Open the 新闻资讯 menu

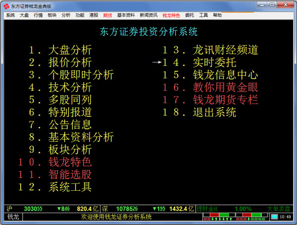pyautogui.click(x=148, y=15)
